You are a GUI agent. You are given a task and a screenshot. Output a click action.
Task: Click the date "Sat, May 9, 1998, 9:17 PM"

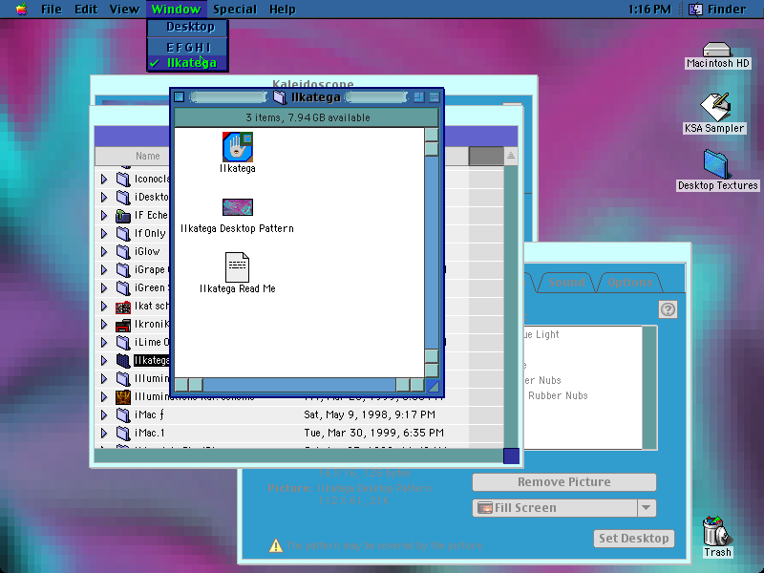click(370, 414)
